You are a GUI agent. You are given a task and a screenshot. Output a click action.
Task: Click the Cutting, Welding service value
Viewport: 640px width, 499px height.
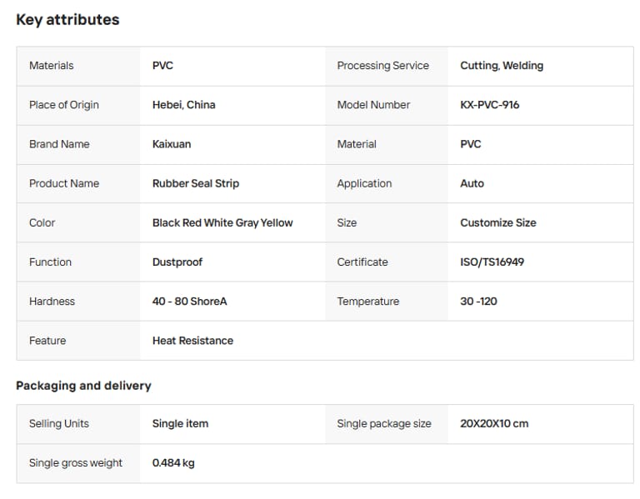click(502, 66)
